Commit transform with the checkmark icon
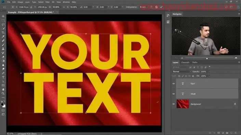Image resolution: width=241 pixels, height=135 pixels. click(161, 7)
